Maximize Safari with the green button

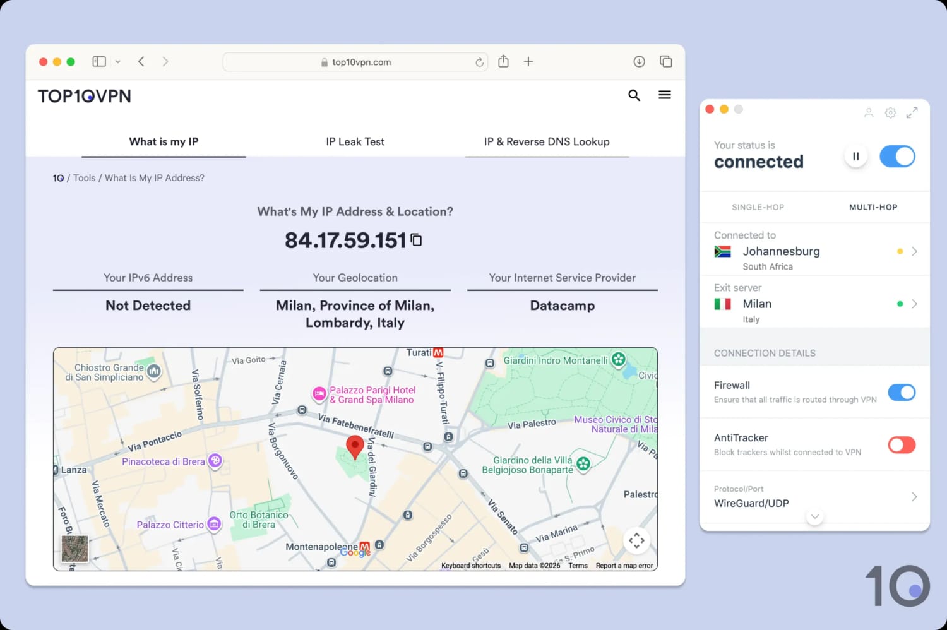[71, 62]
